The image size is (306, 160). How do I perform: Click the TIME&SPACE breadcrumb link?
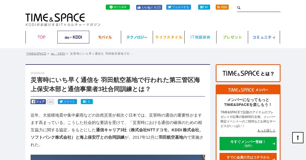(x=36, y=54)
